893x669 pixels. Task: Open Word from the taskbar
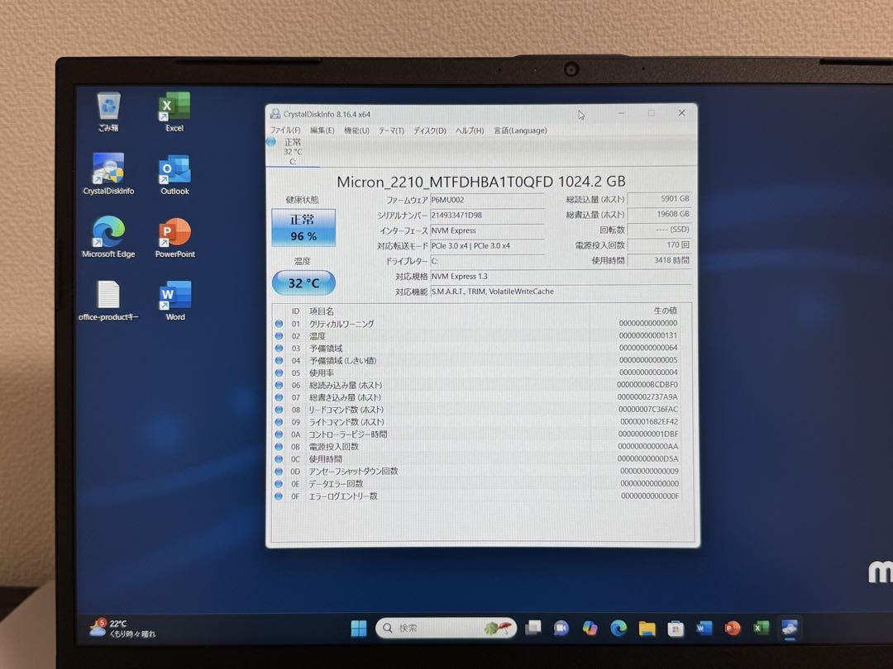pos(704,628)
